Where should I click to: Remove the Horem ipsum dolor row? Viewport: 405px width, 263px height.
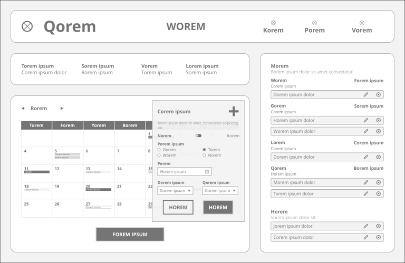(379, 120)
